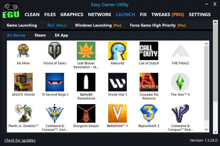The image size is (220, 146).
Task: Minimize the Easy Gamer Utility window
Action: [207, 4]
